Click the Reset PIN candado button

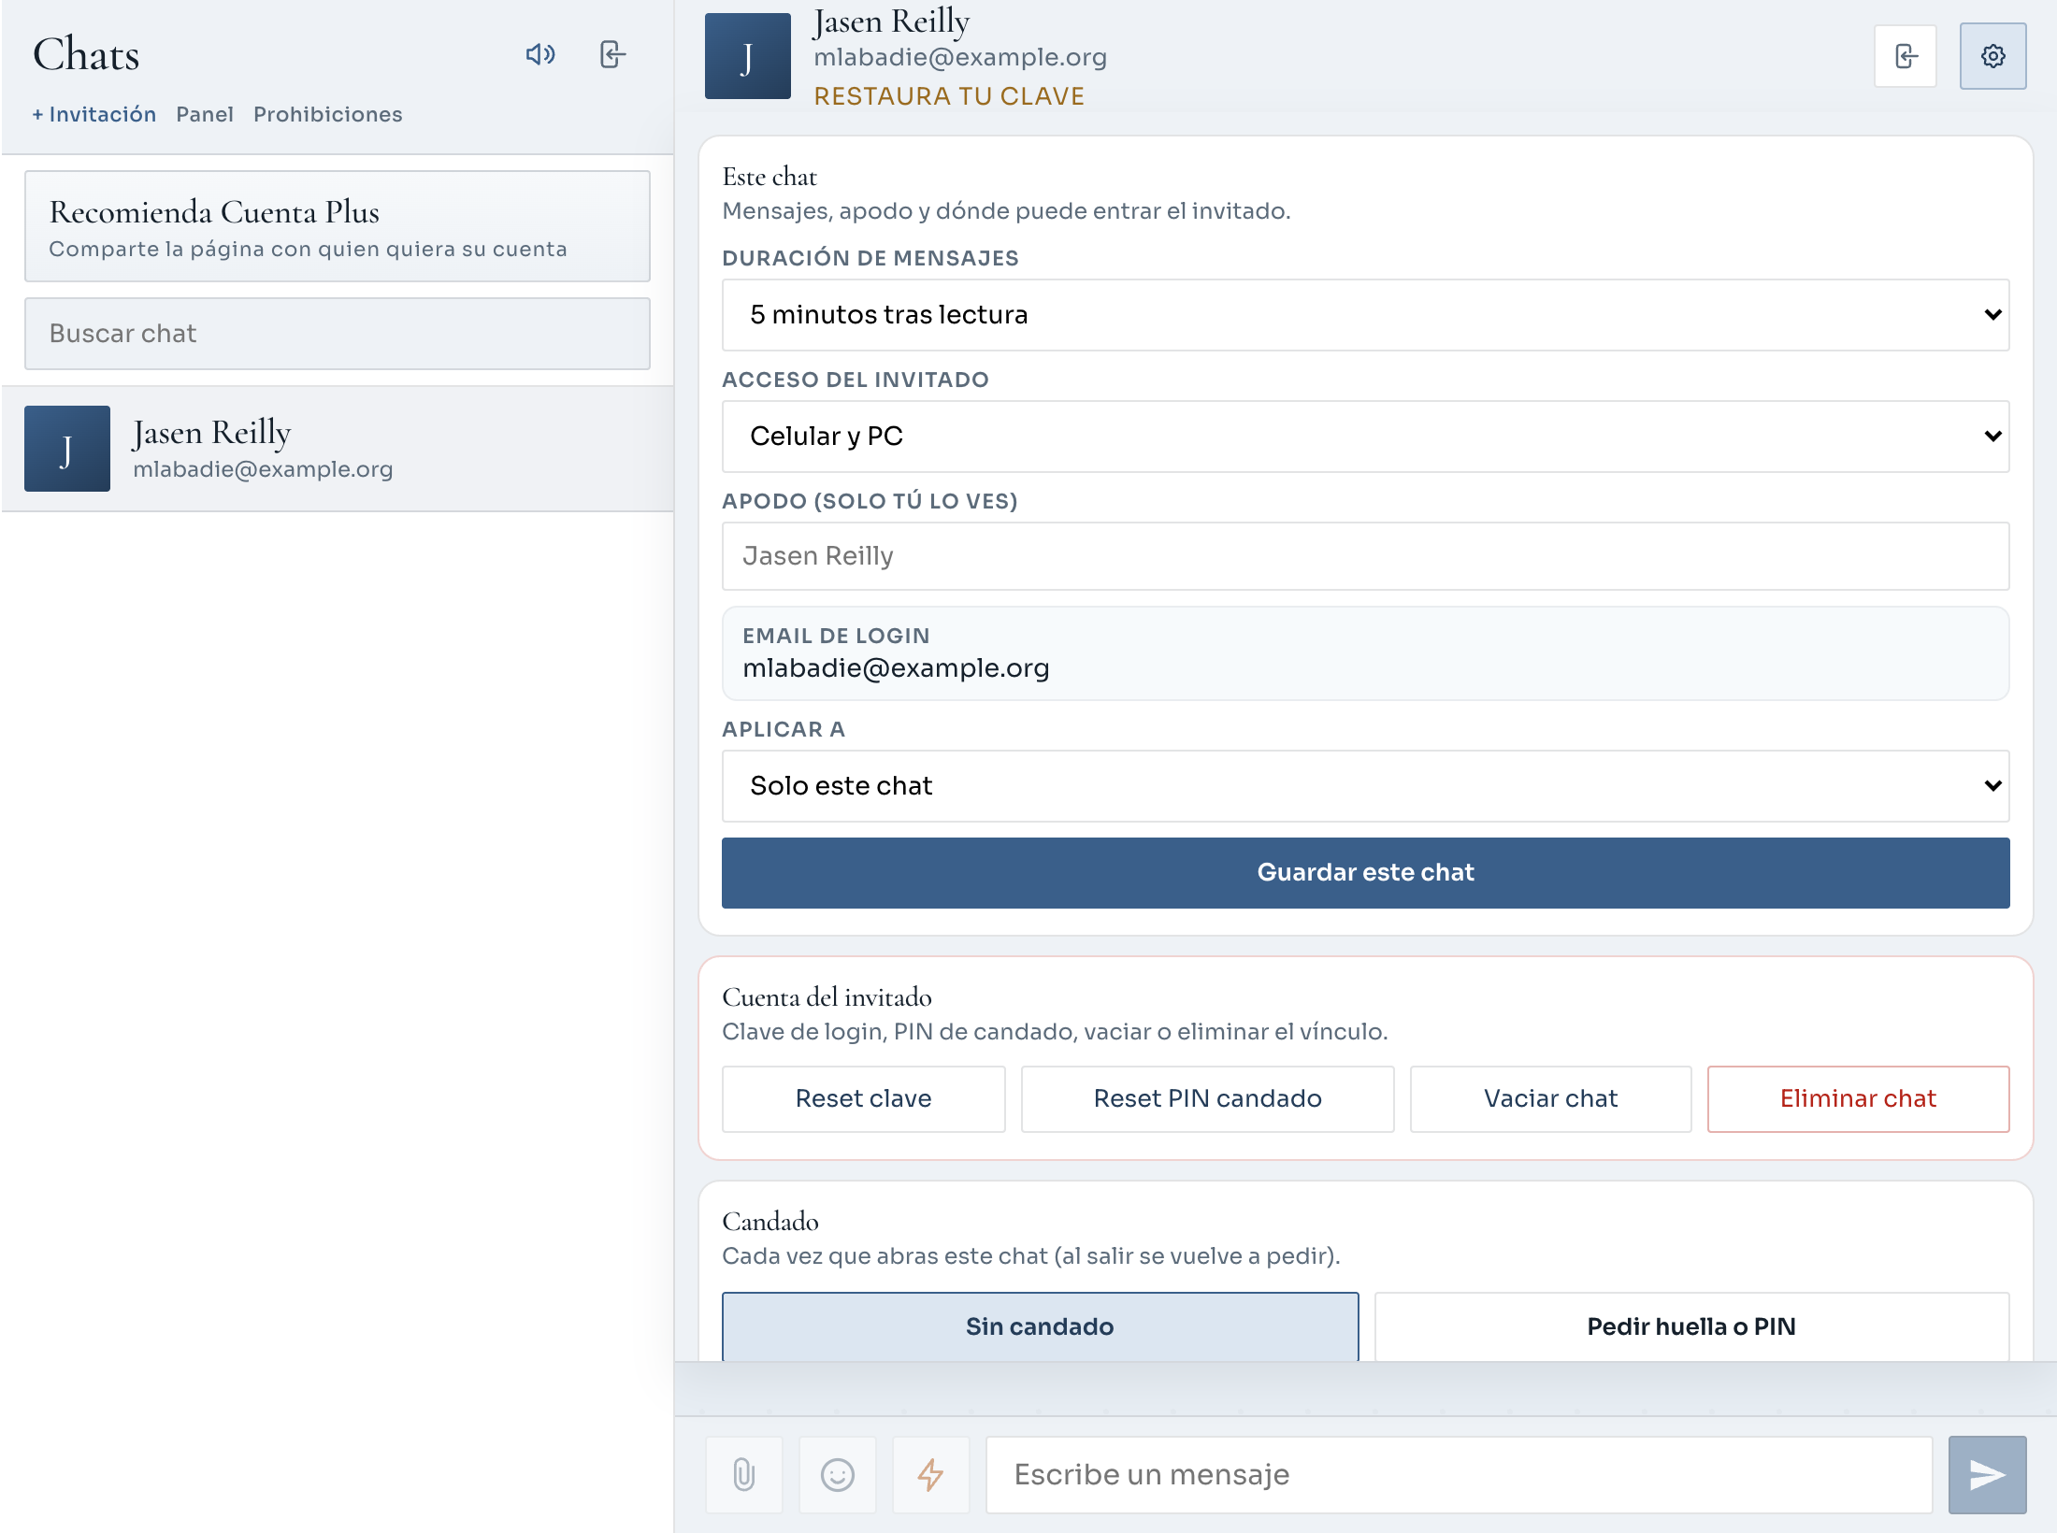(1207, 1098)
